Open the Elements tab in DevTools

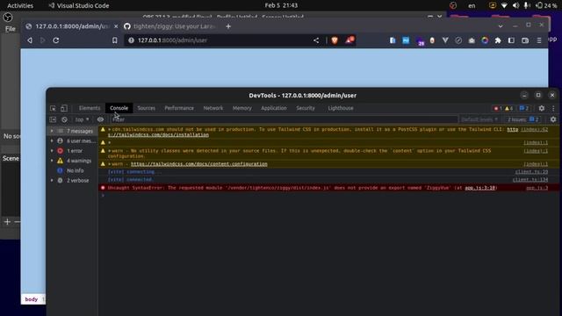click(x=90, y=108)
